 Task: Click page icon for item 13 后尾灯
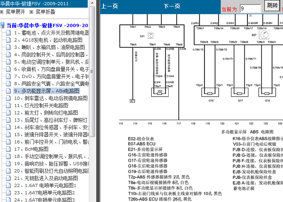[x=8, y=120]
